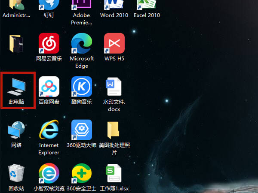Click the Excel 2010 text label
Image resolution: width=258 pixels, height=193 pixels.
coord(147,15)
